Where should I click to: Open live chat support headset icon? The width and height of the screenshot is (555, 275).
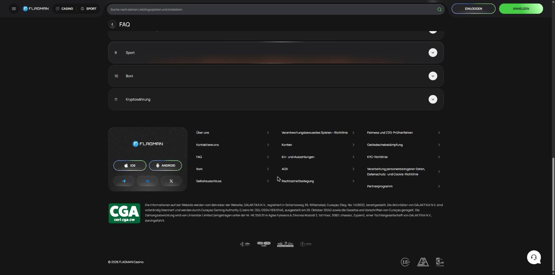click(x=534, y=257)
